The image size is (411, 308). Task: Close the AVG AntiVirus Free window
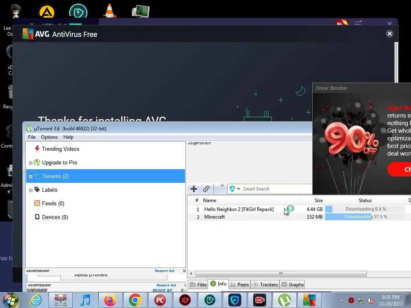pos(389,34)
